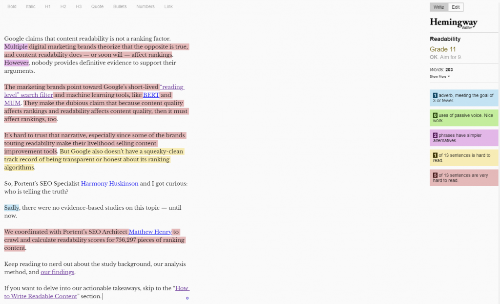
Task: Follow the BERT hyperlink
Action: (151, 95)
